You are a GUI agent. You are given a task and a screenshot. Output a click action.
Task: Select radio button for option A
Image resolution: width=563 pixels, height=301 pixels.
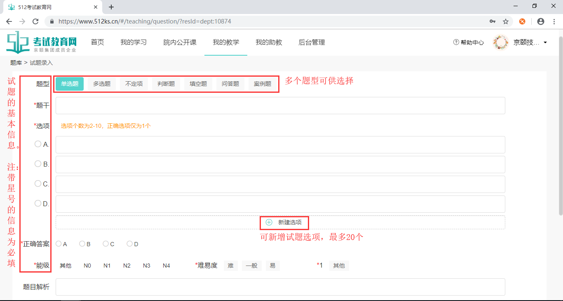tap(38, 144)
